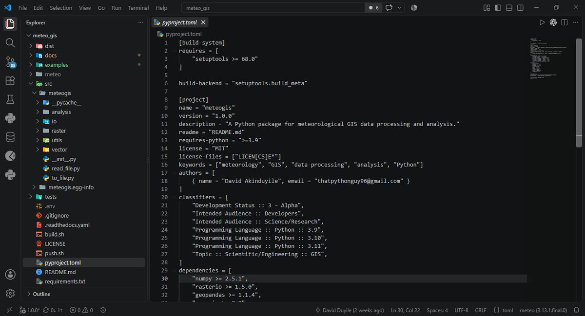This screenshot has height=316, width=585.
Task: Change indentation via Spaces: 4
Action: coord(437,310)
